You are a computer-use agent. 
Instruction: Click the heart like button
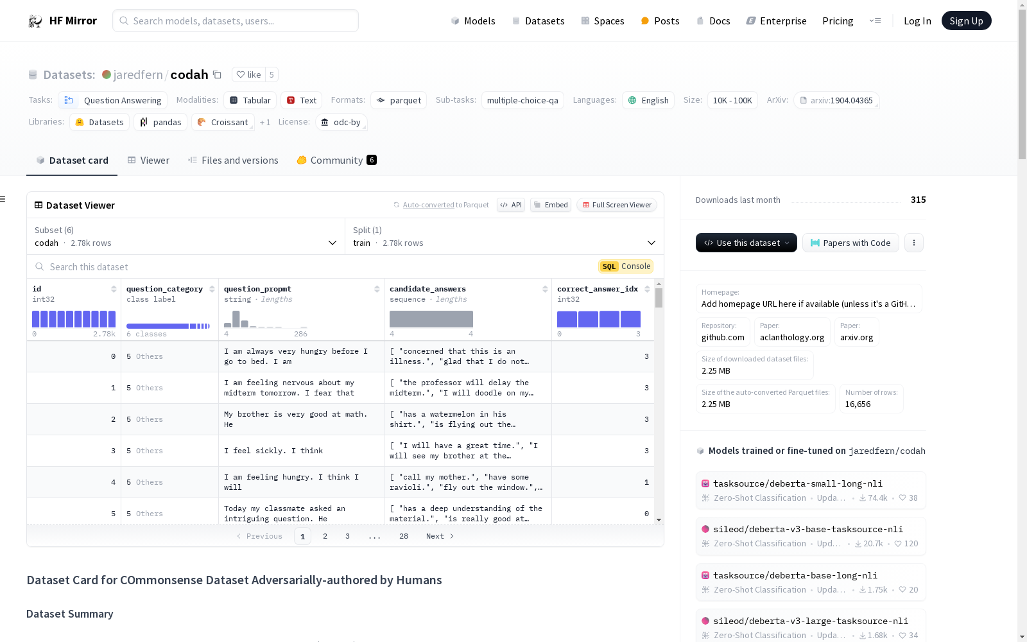(x=248, y=74)
